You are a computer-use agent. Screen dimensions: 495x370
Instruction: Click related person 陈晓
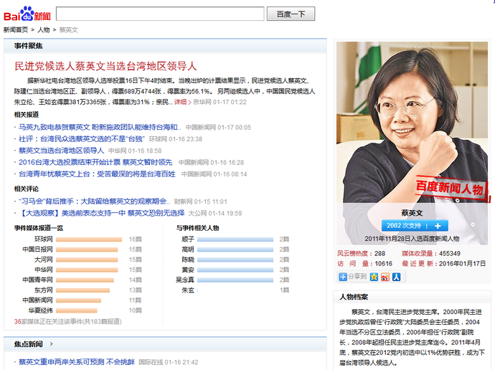tap(188, 260)
